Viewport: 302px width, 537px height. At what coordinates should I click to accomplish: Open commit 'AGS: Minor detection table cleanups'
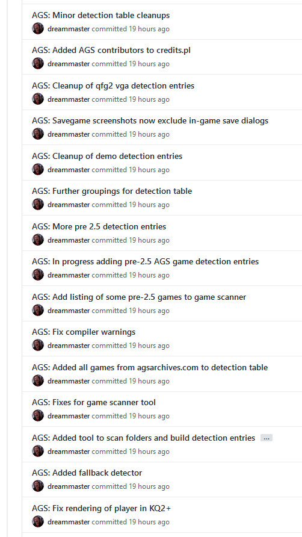[100, 16]
